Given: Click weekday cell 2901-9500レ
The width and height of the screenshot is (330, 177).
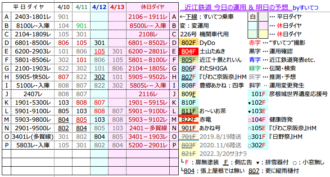Looking at the screenshot, I should [32, 128].
